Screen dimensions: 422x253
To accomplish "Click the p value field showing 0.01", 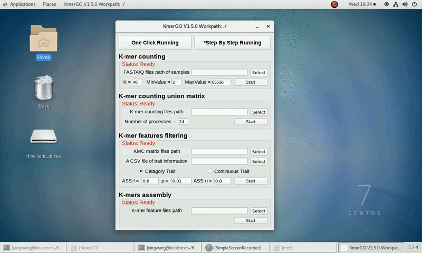I will (x=181, y=181).
